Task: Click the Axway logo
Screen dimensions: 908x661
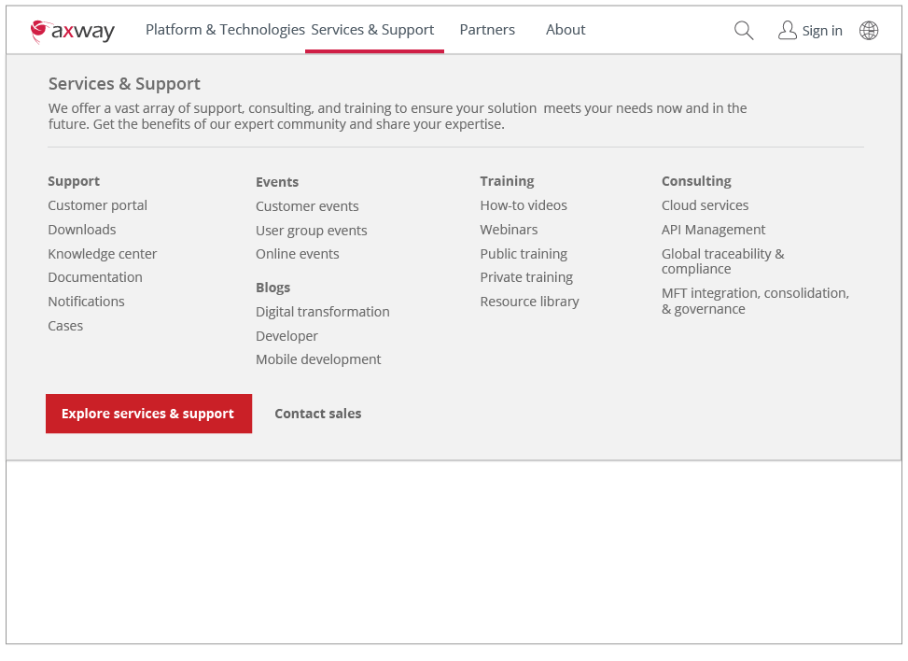Action: 73,31
